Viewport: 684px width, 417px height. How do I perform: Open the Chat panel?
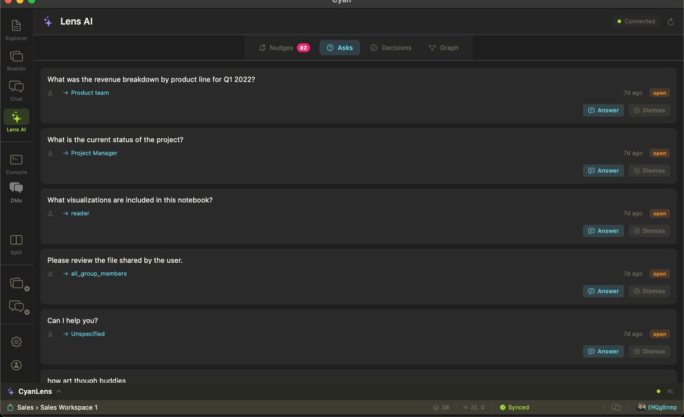coord(16,90)
